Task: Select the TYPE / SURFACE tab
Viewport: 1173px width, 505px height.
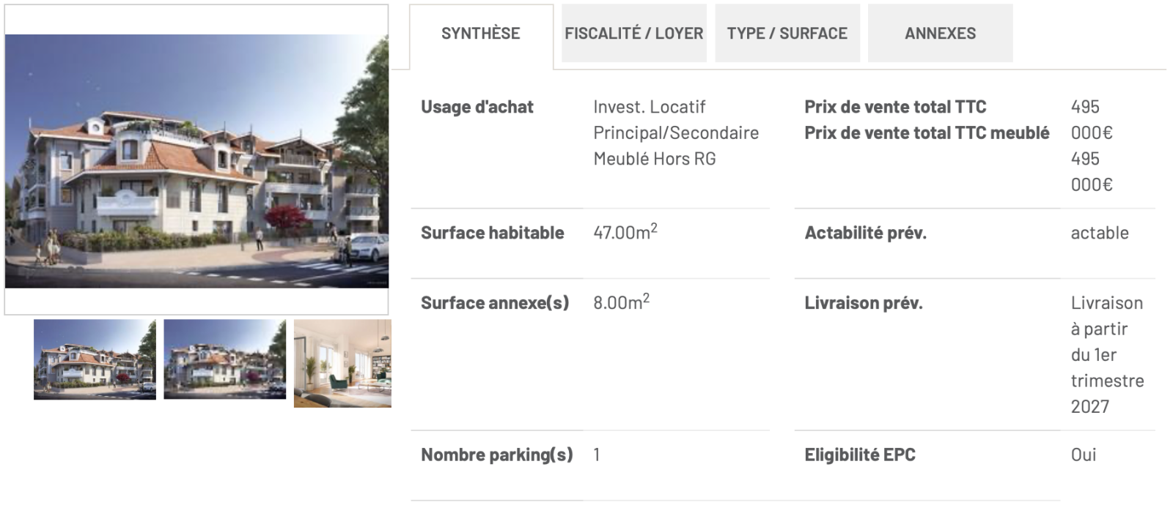Action: [787, 34]
